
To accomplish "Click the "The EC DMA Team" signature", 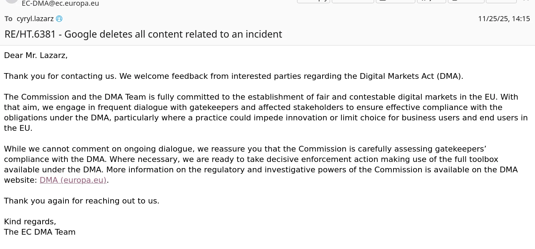I will pyautogui.click(x=40, y=232).
